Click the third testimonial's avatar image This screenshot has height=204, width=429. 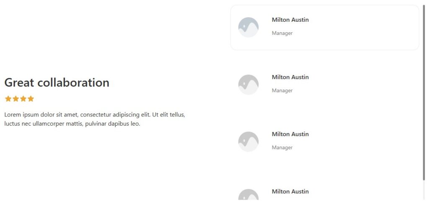[x=248, y=142]
